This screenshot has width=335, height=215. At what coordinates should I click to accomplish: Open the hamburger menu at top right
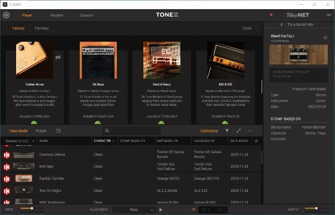(329, 15)
